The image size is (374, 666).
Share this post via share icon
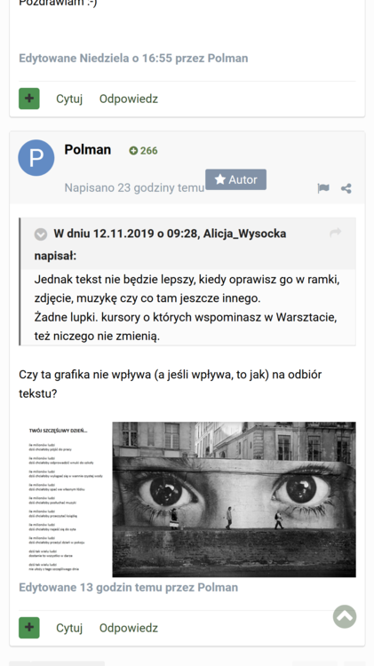[x=346, y=188]
